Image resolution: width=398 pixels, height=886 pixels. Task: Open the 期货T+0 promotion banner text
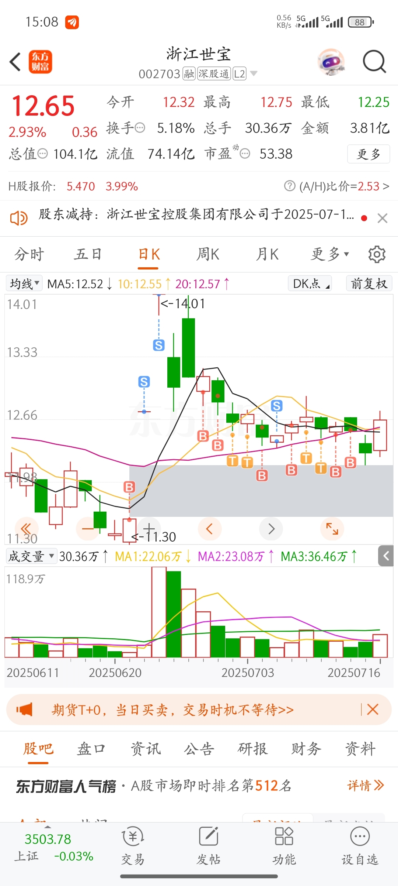(172, 710)
